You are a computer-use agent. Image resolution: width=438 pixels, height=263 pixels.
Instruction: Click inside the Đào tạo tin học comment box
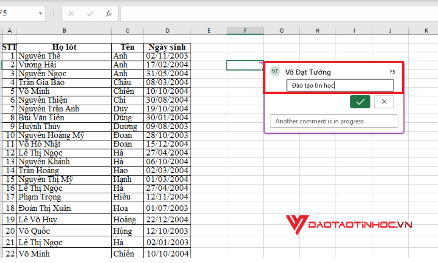(340, 85)
